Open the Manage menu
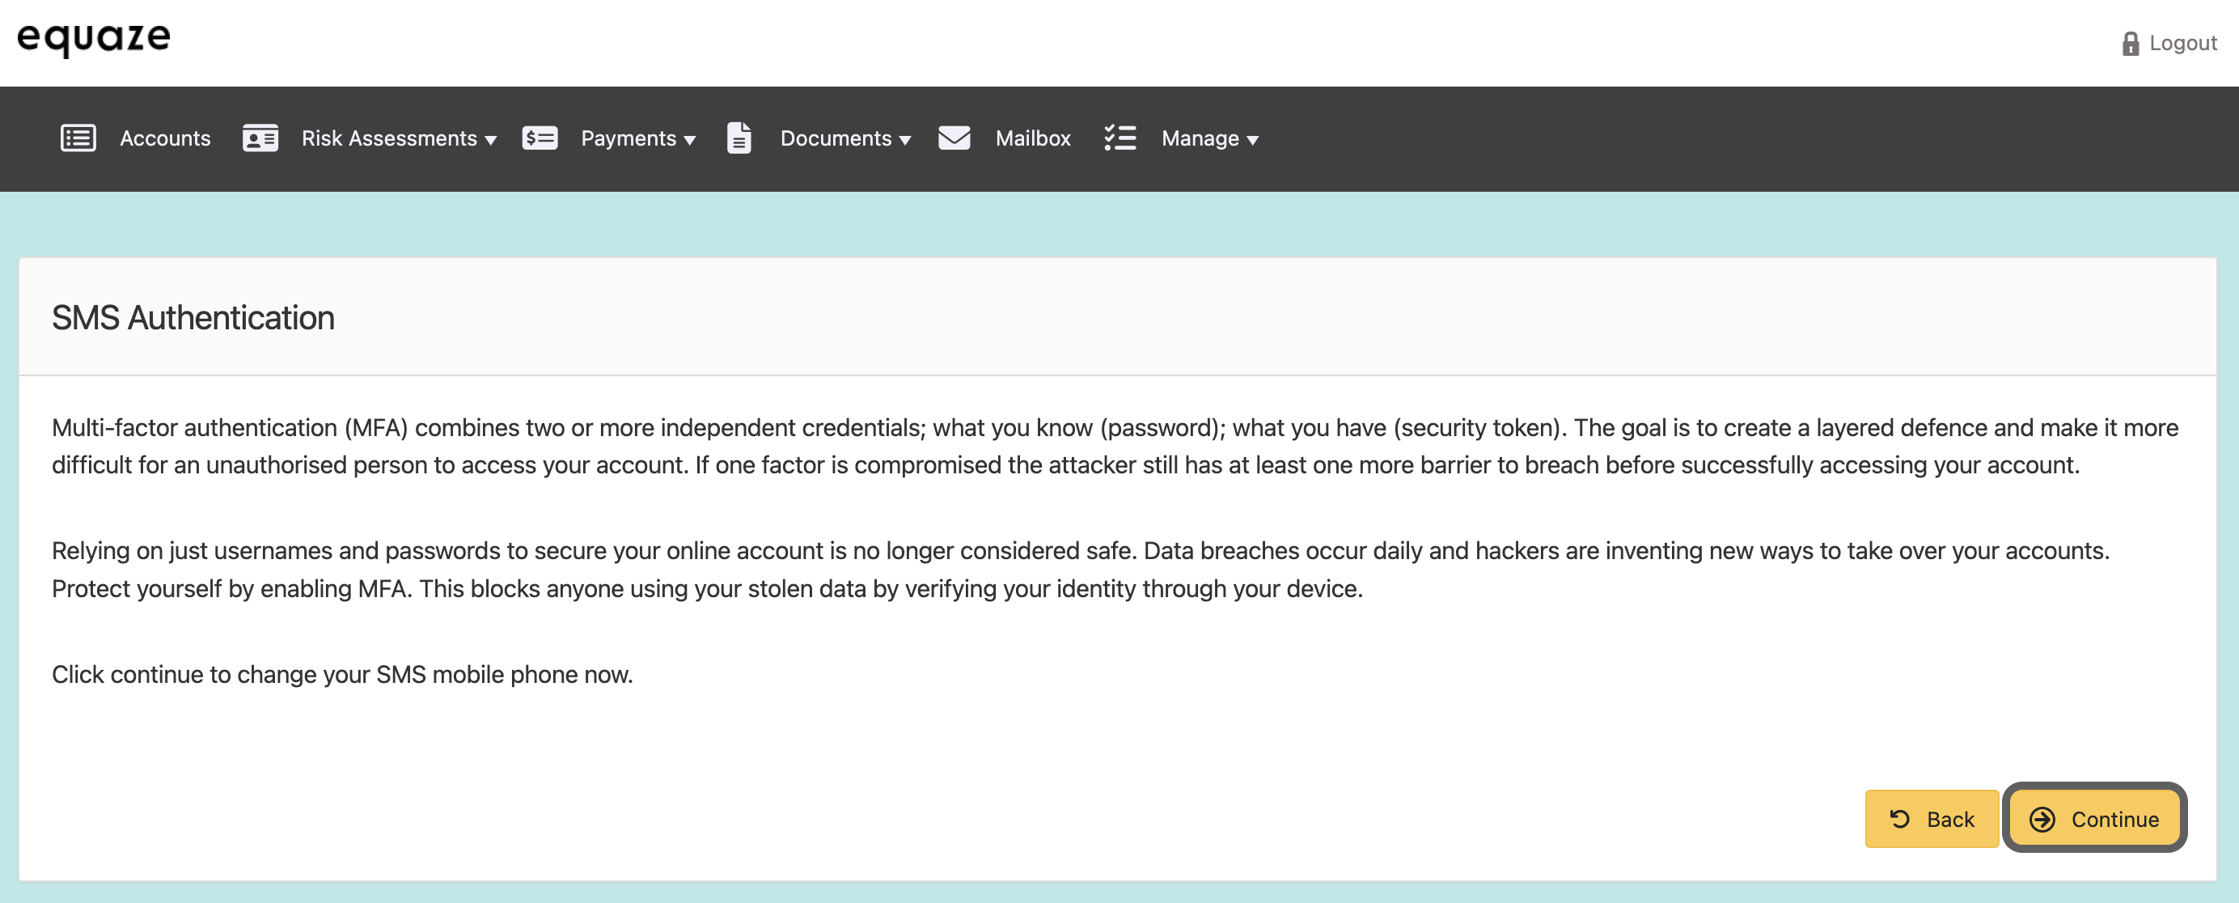2239x903 pixels. click(x=1200, y=138)
